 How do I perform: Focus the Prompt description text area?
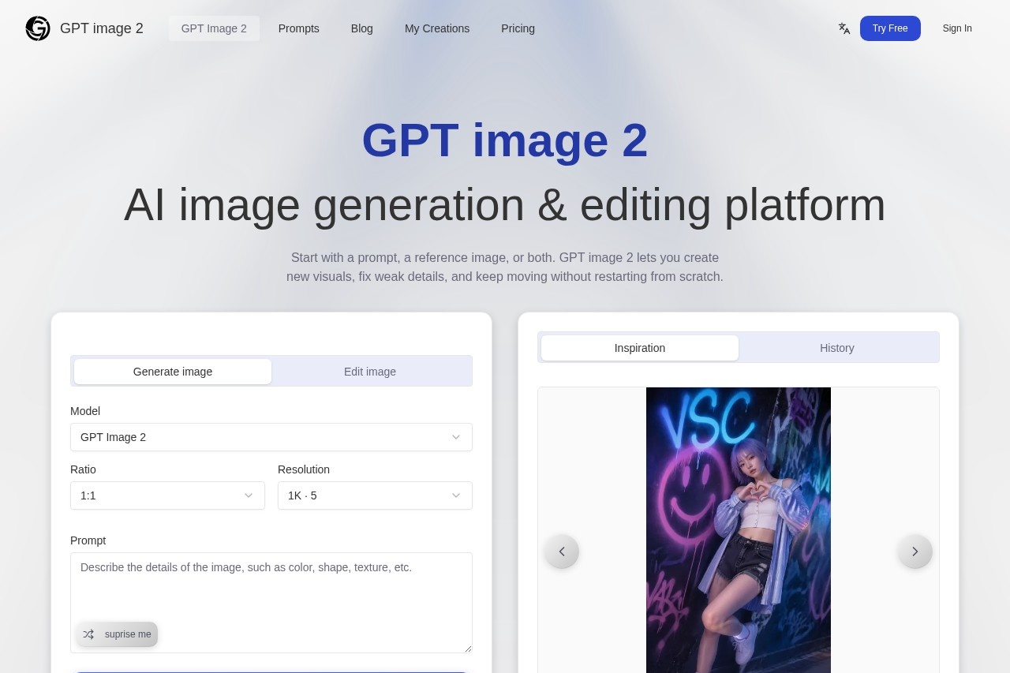[x=271, y=603]
